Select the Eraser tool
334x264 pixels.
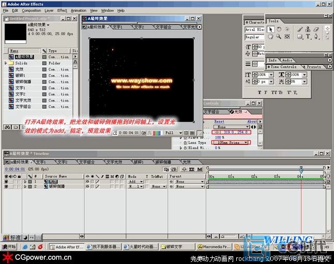316,29
